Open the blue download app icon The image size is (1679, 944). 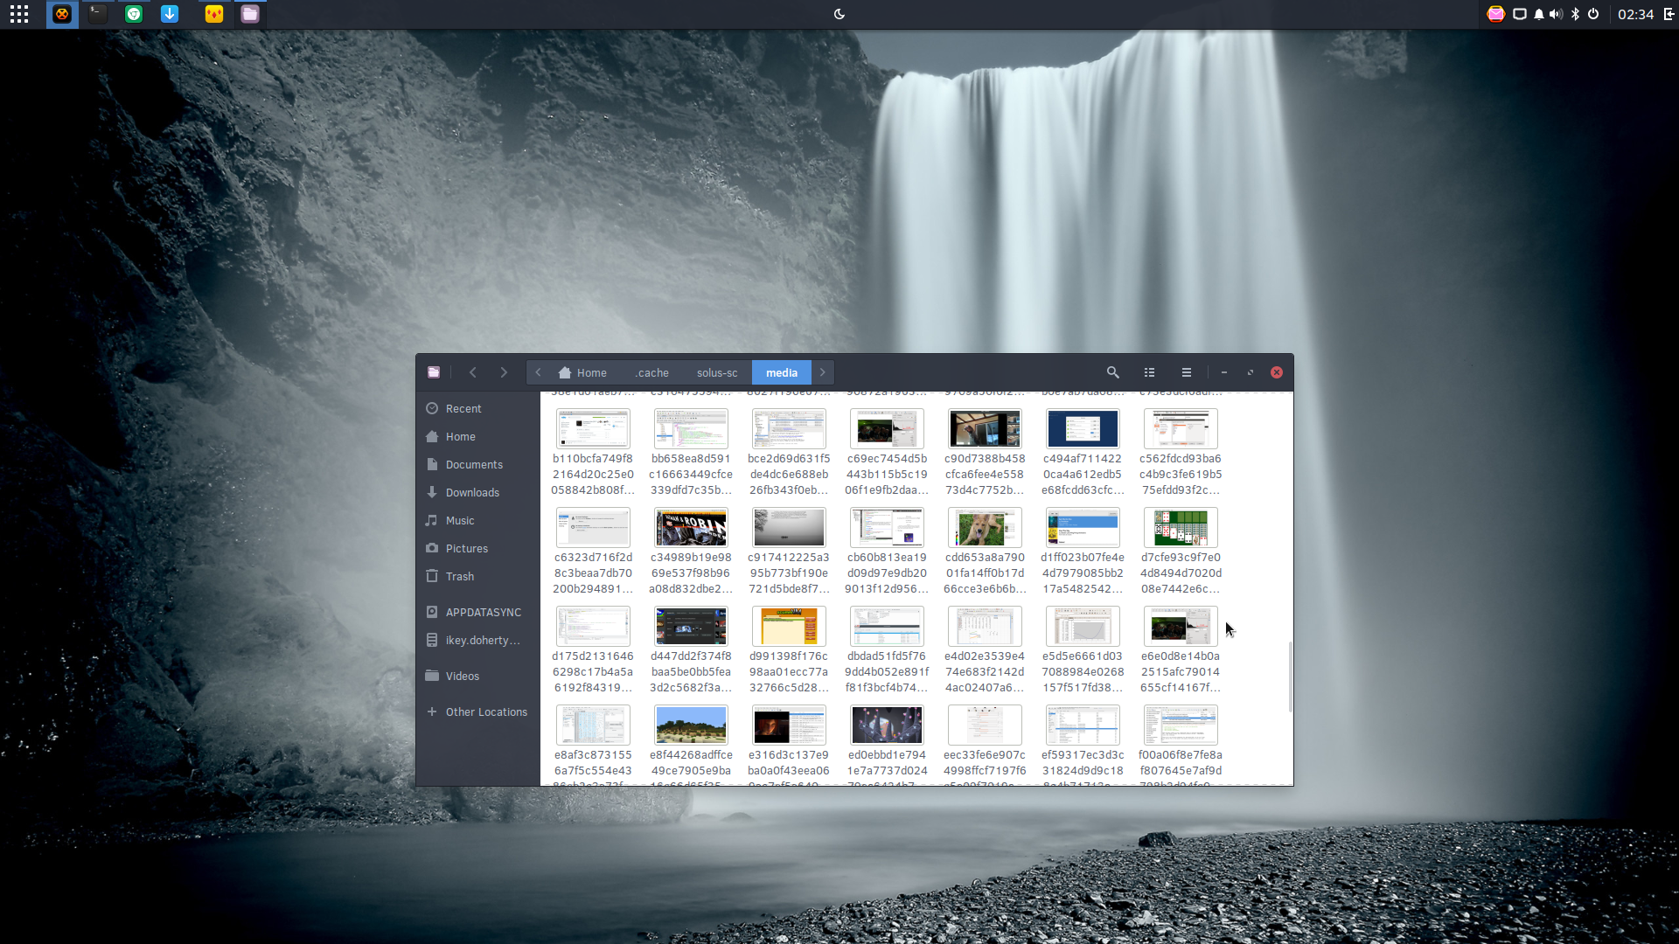click(170, 14)
